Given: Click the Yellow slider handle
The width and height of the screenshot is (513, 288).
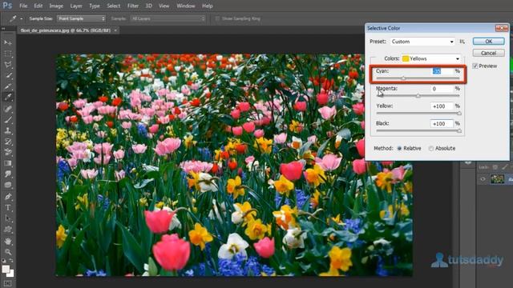Looking at the screenshot, I should [x=459, y=113].
